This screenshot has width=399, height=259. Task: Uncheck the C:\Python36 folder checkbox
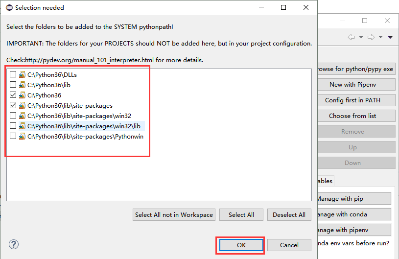coord(13,95)
